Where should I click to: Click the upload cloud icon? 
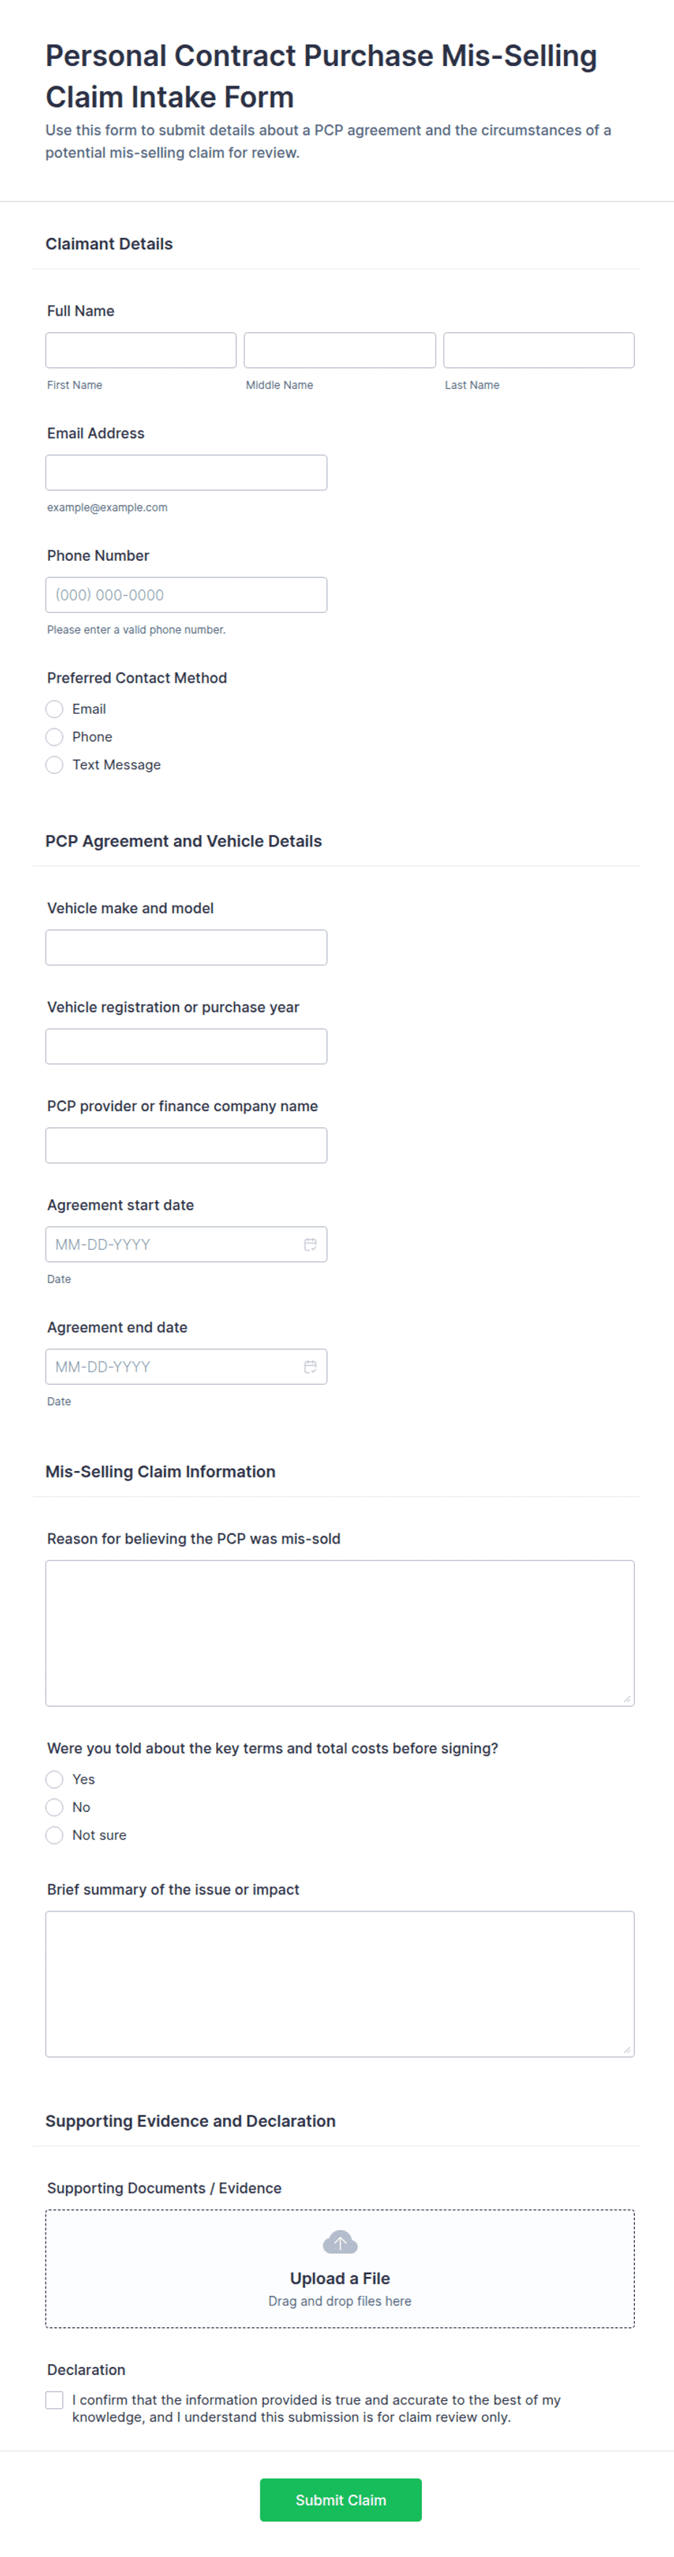340,2241
